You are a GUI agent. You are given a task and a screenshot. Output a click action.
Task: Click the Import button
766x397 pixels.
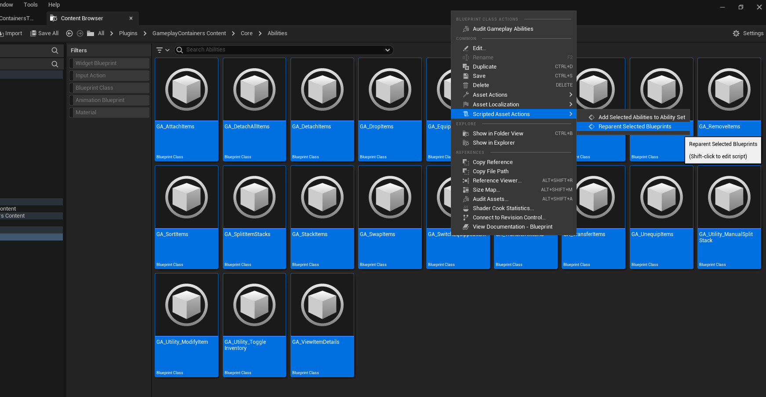11,33
